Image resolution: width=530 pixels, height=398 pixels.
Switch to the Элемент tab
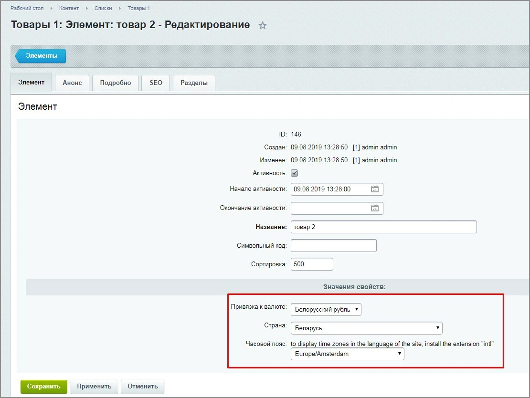31,83
